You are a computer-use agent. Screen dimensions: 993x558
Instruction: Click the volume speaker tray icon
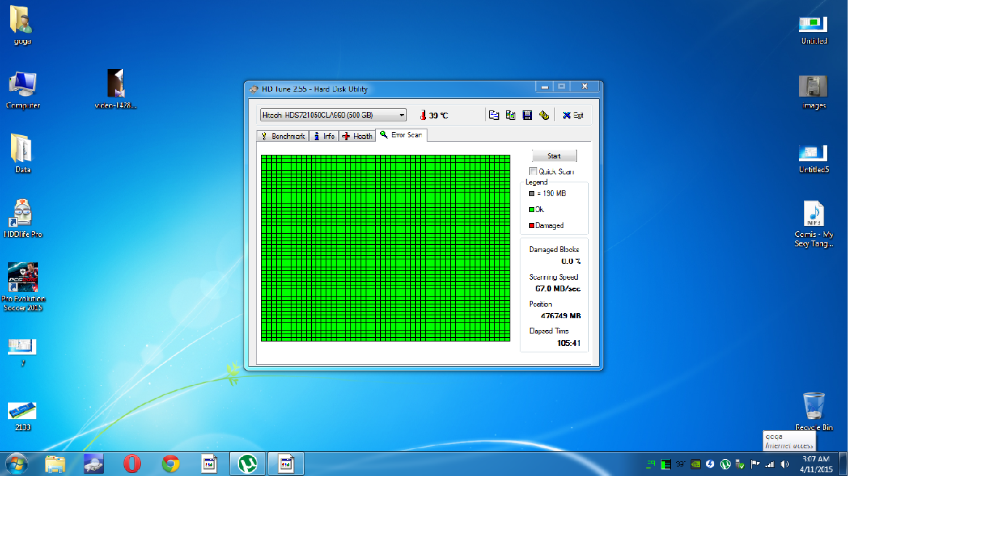(x=784, y=464)
